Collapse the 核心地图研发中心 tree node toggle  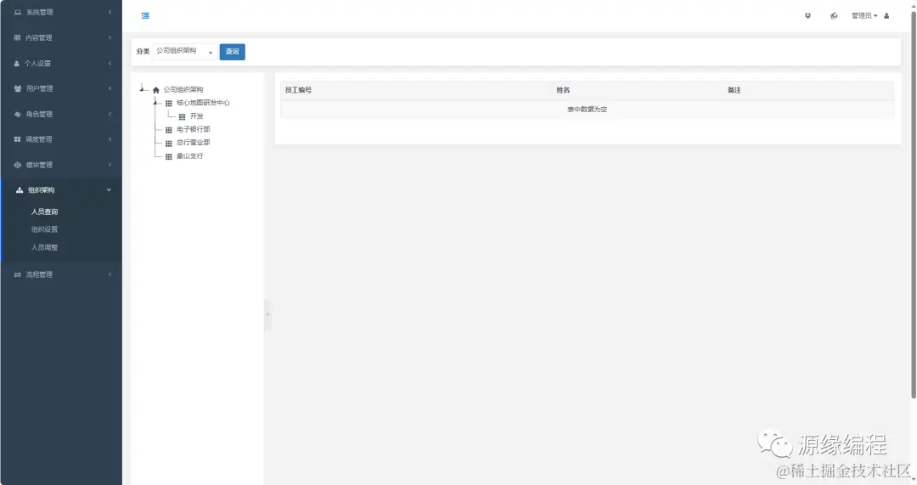tap(155, 103)
